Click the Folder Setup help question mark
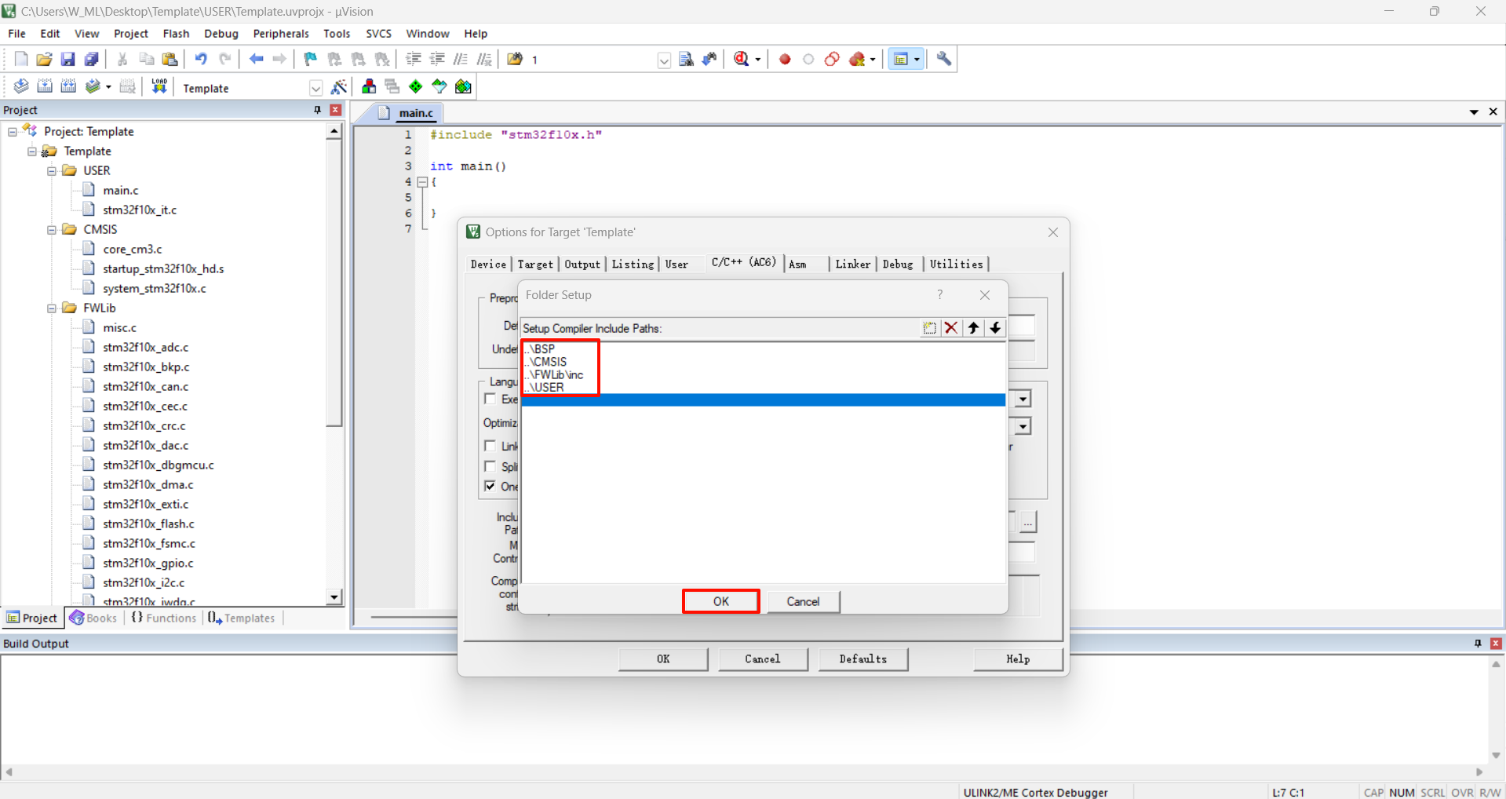Image resolution: width=1506 pixels, height=799 pixels. 939,295
